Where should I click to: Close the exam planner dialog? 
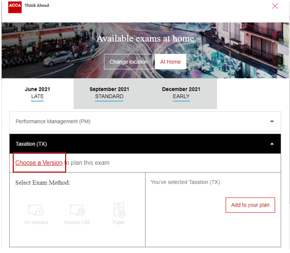(x=275, y=6)
